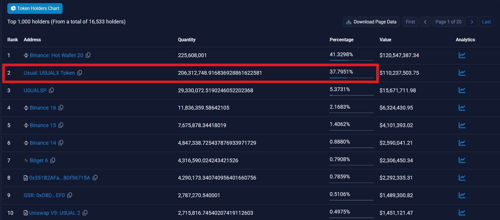500x220 pixels.
Task: Open 0x351B2AFa...8Df56715A contract address
Action: (60, 178)
